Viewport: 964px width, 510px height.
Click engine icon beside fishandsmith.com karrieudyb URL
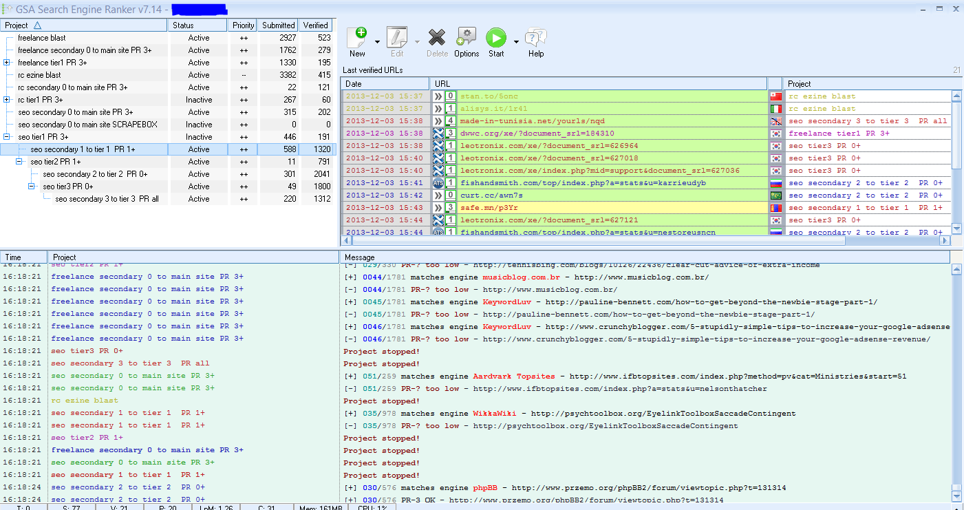438,183
